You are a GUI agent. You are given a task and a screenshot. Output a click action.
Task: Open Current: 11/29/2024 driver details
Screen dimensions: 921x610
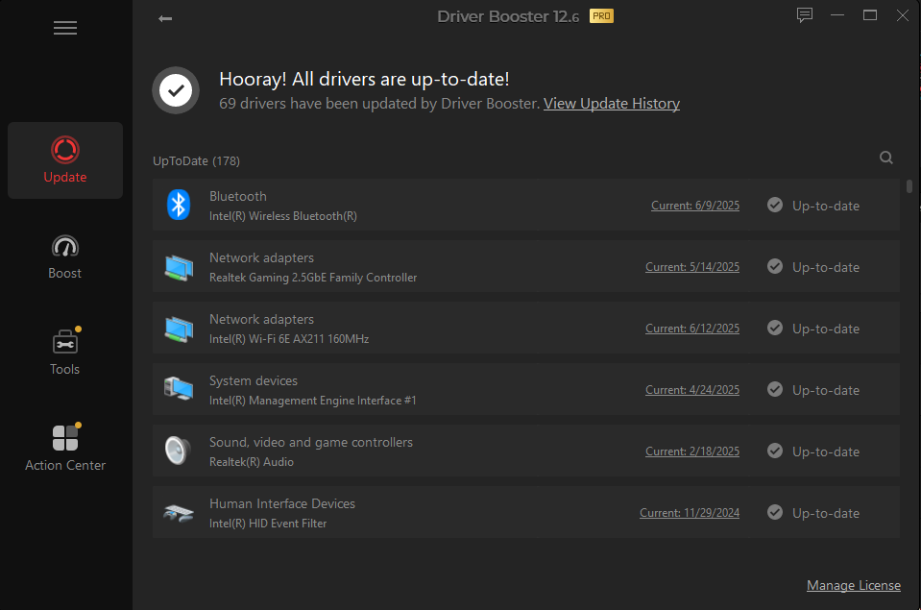click(689, 512)
